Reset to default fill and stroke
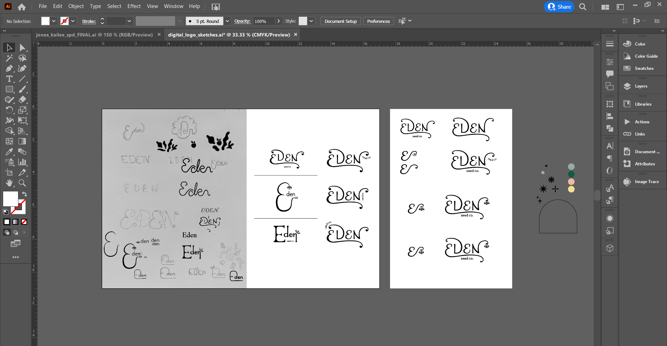667x346 pixels. point(6,212)
